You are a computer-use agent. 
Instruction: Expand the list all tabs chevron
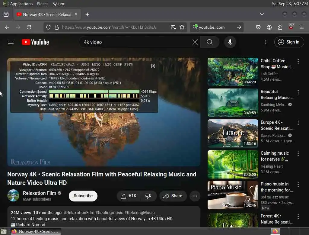point(262,14)
